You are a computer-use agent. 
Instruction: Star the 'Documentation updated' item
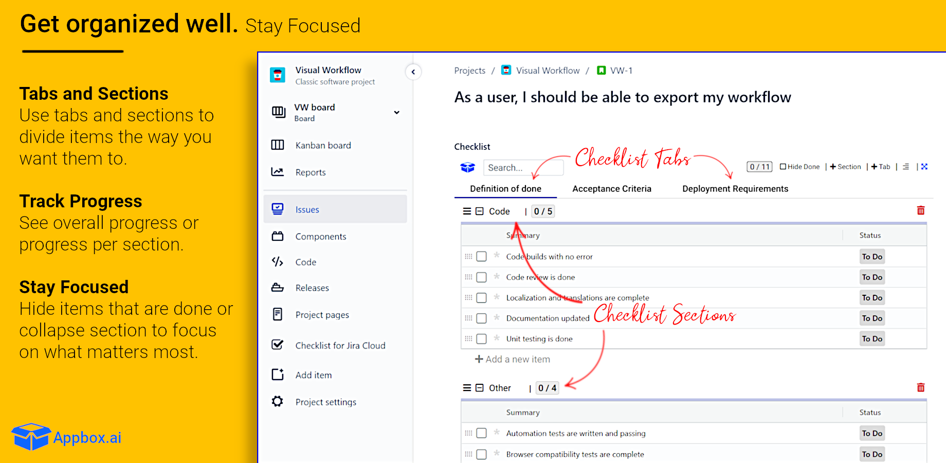[x=497, y=317]
